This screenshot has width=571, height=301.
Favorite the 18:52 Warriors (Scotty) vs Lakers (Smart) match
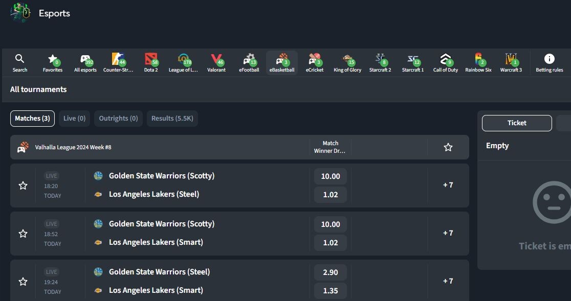tap(23, 234)
